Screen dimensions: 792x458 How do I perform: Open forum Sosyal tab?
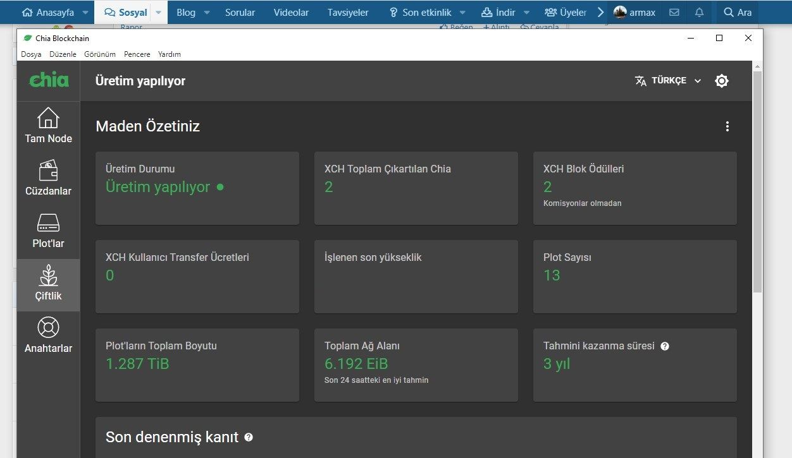(x=125, y=12)
